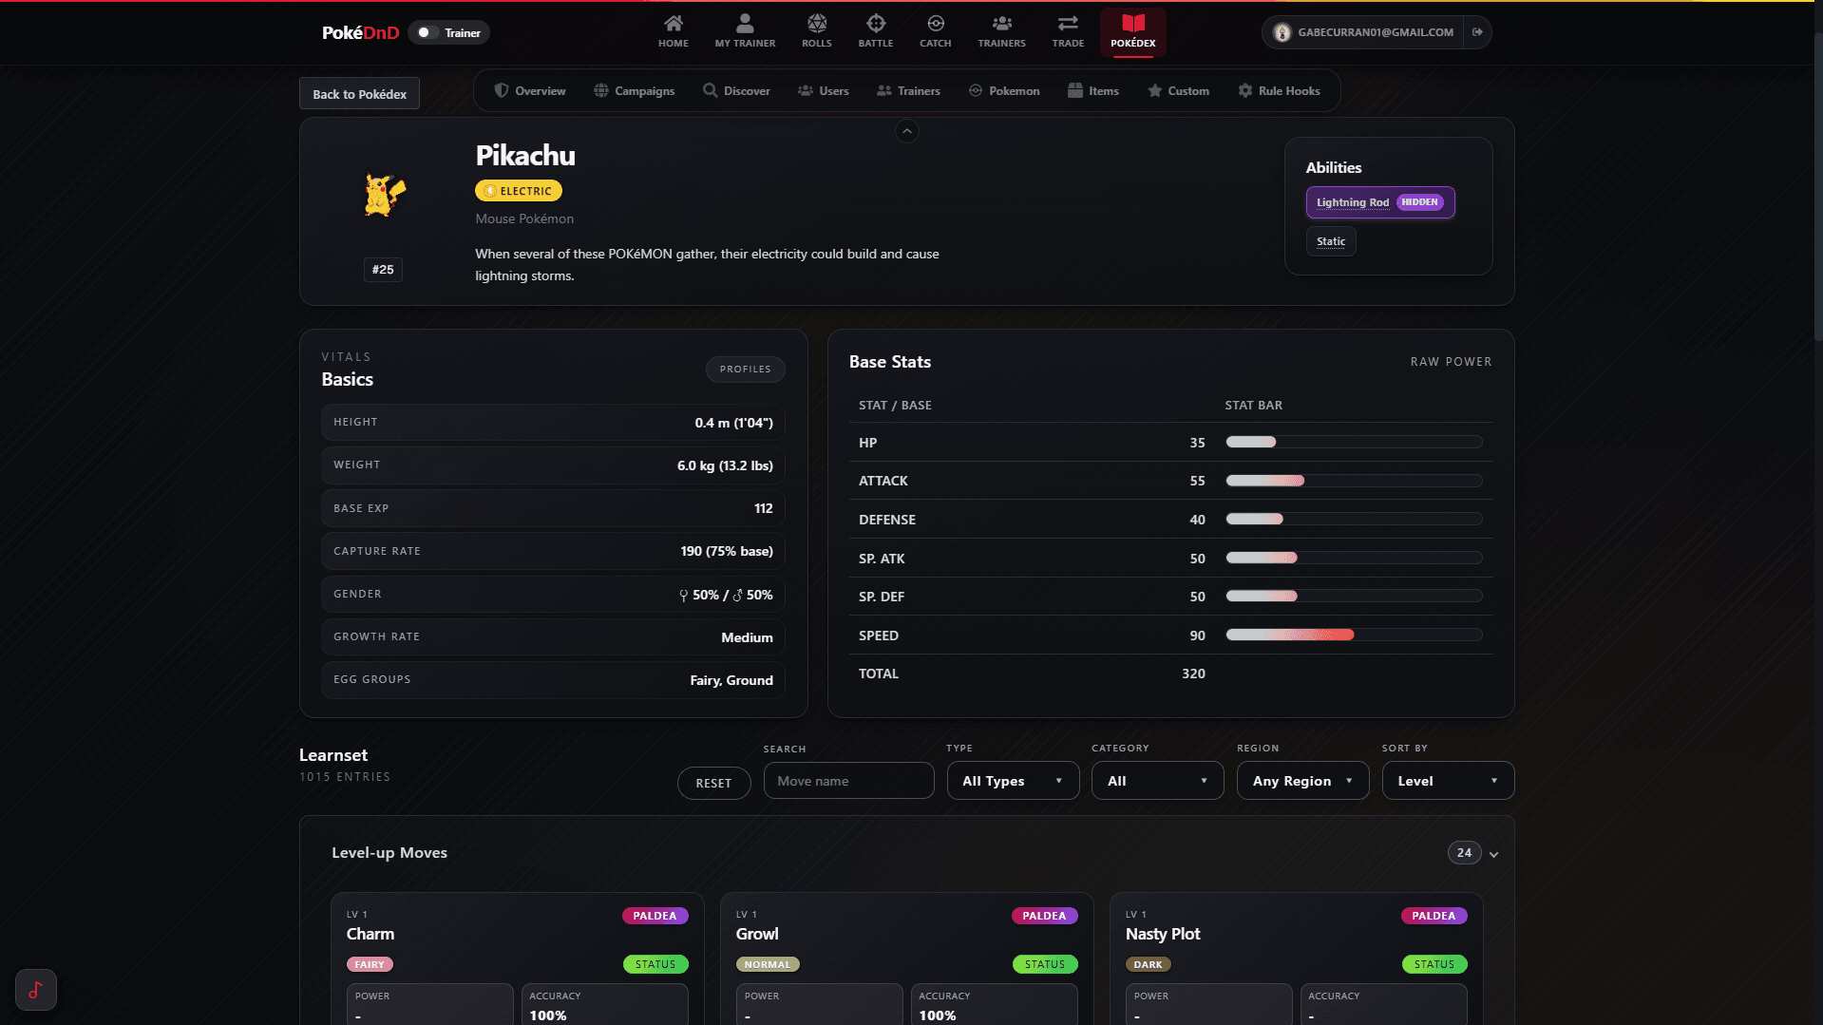Click the Charm move name
This screenshot has height=1025, width=1823.
[370, 934]
